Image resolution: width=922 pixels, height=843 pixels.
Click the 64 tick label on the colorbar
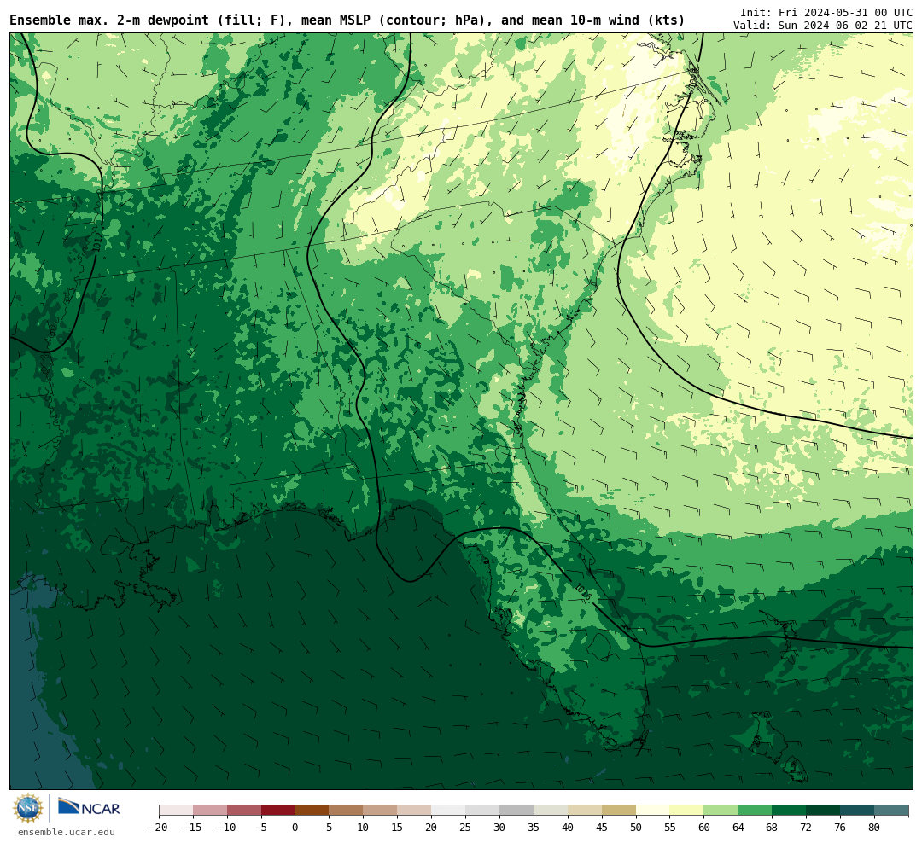pos(738,828)
